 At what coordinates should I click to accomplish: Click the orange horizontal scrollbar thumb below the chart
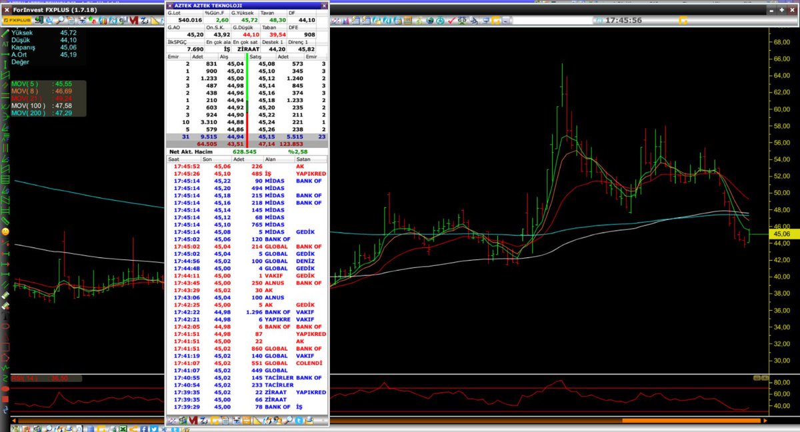coord(690,421)
